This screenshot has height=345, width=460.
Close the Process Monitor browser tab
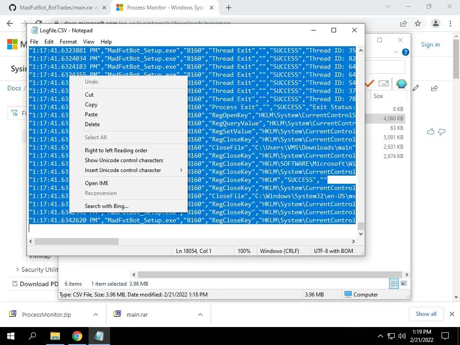(212, 8)
